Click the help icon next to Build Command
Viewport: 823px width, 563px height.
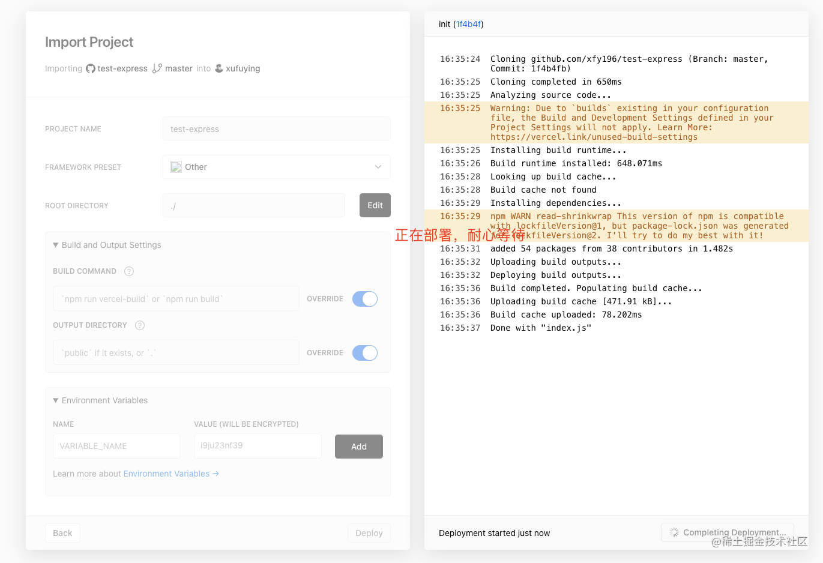pos(129,271)
